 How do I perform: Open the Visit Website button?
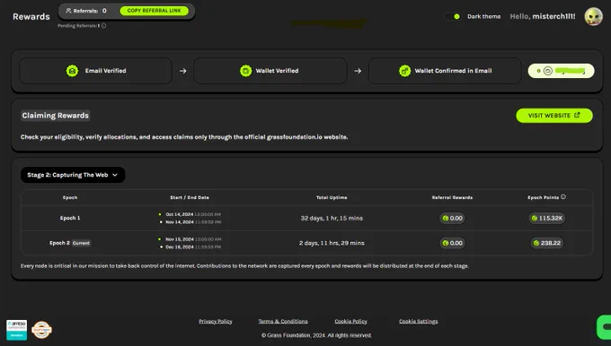[x=554, y=116]
